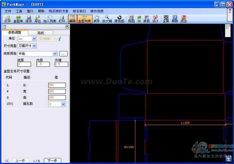Open the 3D preview view
The width and height of the screenshot is (234, 164).
coord(139,19)
